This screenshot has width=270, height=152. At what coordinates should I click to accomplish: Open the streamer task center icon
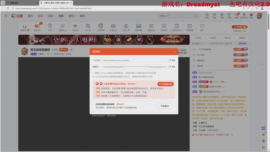pos(177,27)
